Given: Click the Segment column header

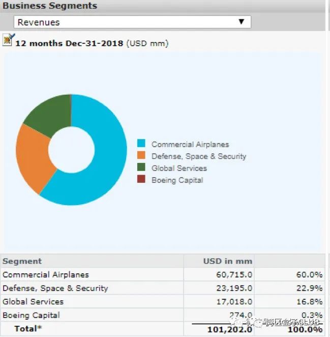Looking at the screenshot, I should (22, 261).
